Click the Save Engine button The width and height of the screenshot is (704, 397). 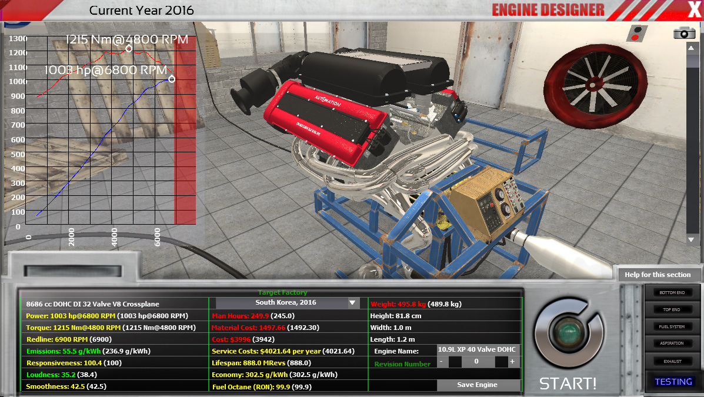477,385
